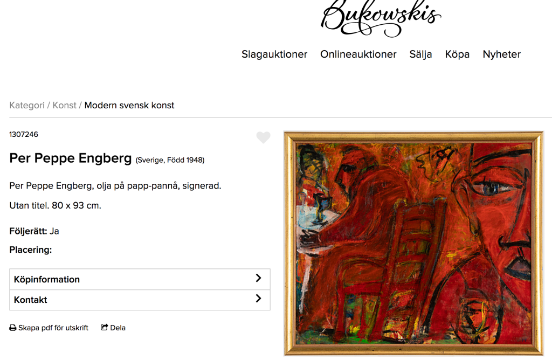552x360 pixels.
Task: Click Konst breadcrumb link
Action: 65,105
